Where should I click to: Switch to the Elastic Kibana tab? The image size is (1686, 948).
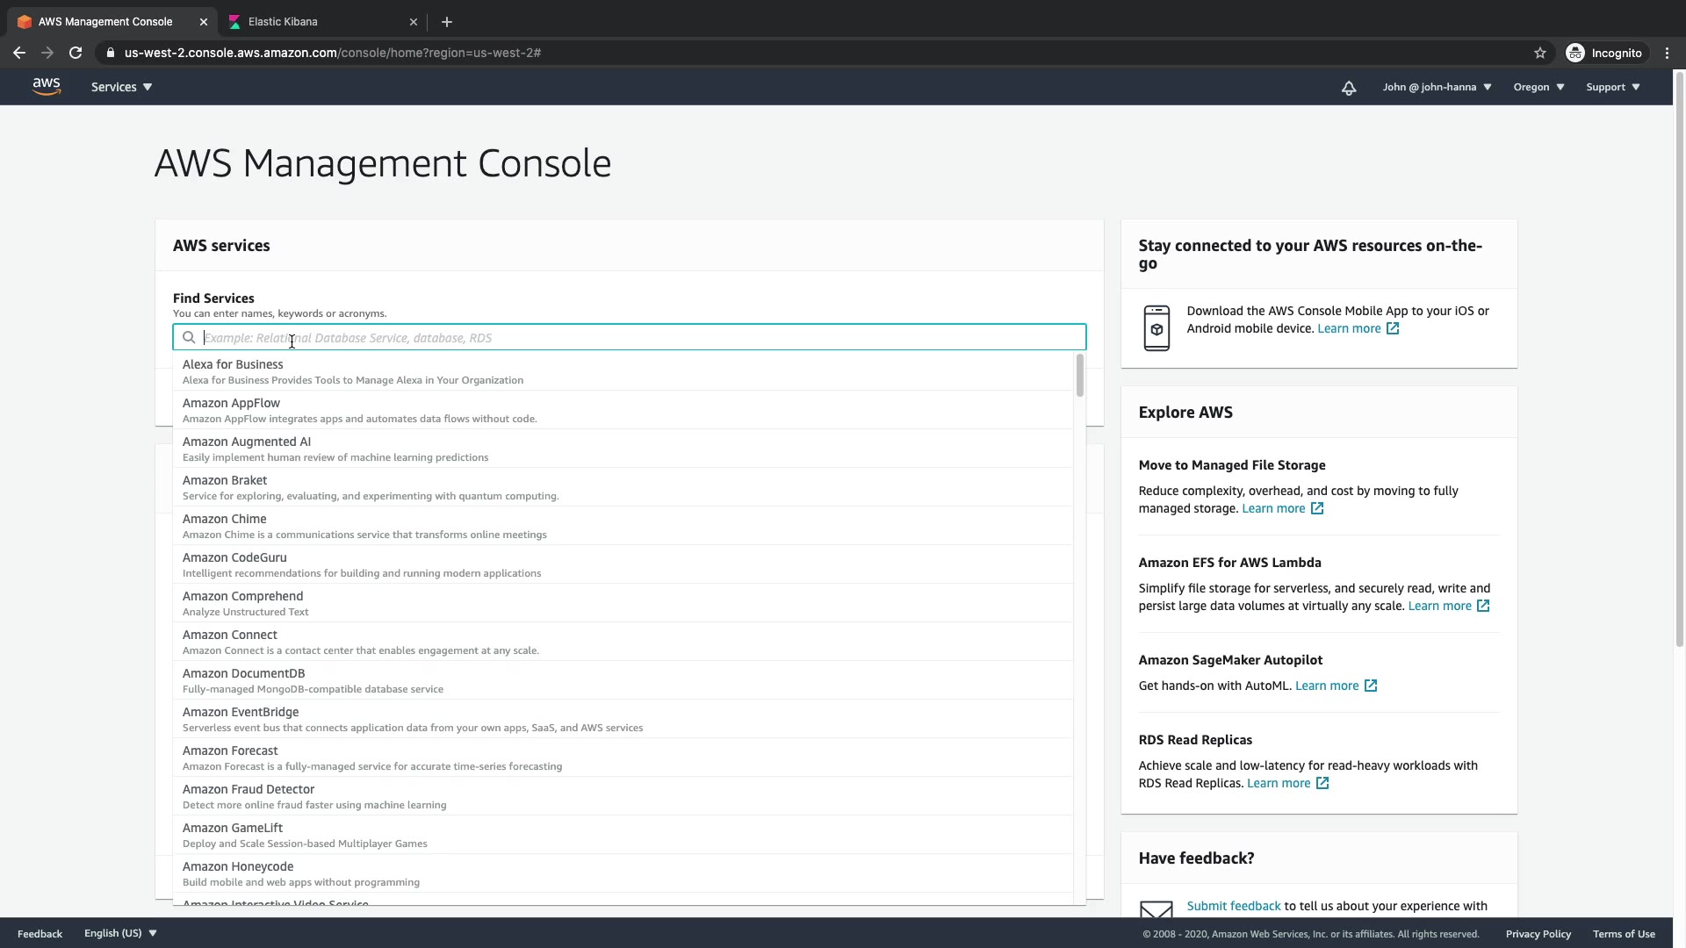tap(283, 22)
